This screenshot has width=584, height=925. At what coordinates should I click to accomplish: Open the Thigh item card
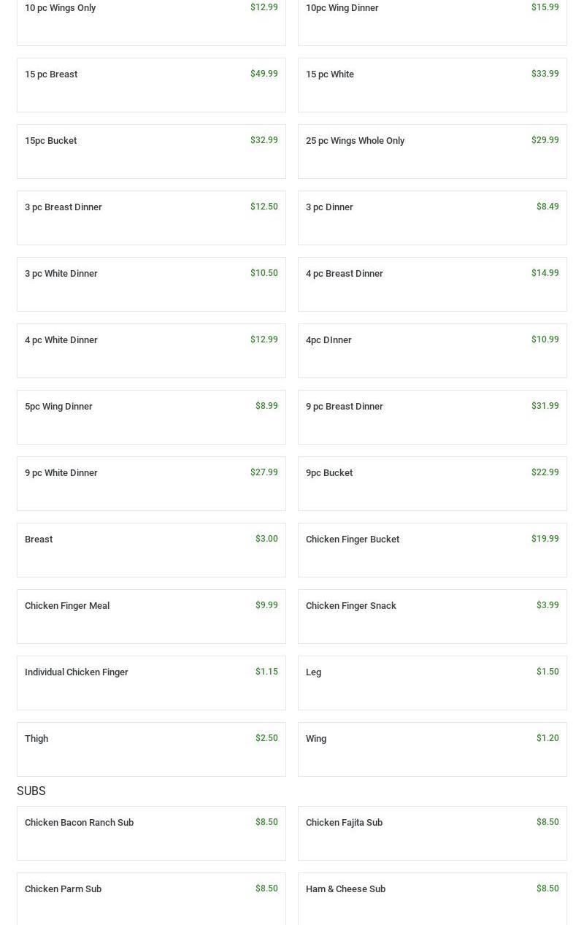point(151,749)
